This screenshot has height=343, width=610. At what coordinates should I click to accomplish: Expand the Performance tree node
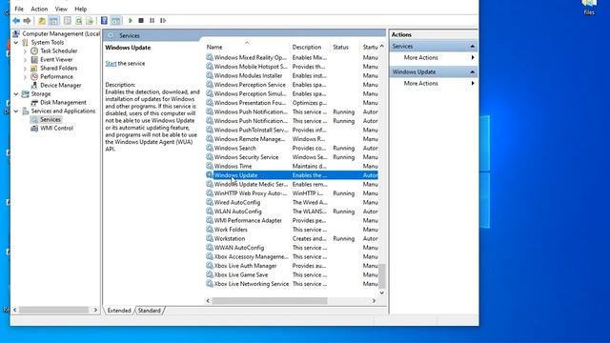25,76
